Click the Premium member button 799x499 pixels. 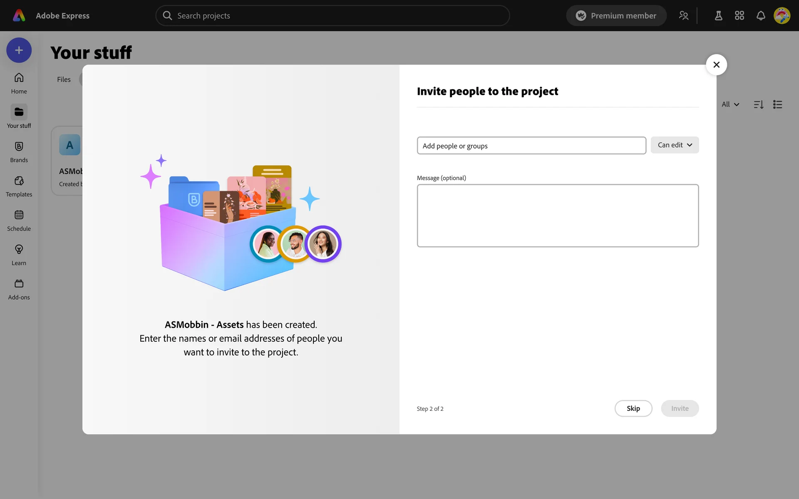point(616,16)
